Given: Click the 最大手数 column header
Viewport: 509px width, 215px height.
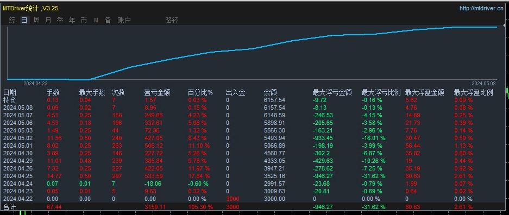Looking at the screenshot, I should coord(92,93).
